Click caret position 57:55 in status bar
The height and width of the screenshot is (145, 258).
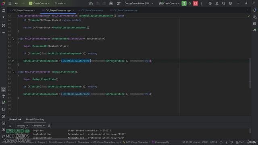[x=191, y=142]
